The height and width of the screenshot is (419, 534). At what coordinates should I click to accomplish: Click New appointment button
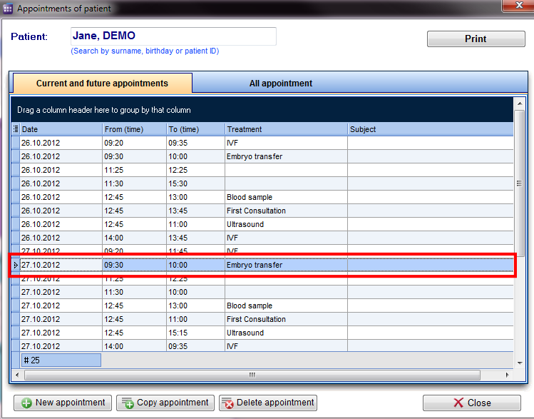63,403
